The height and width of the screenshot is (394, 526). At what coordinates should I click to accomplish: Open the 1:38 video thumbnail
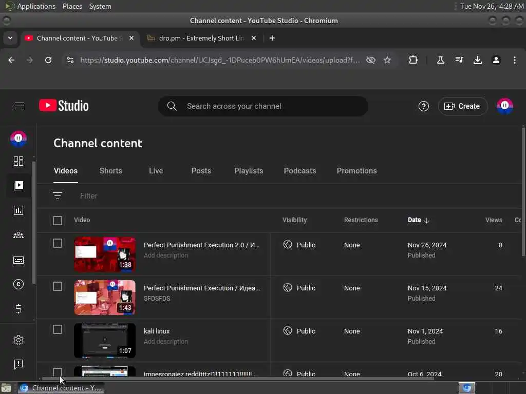tap(105, 254)
